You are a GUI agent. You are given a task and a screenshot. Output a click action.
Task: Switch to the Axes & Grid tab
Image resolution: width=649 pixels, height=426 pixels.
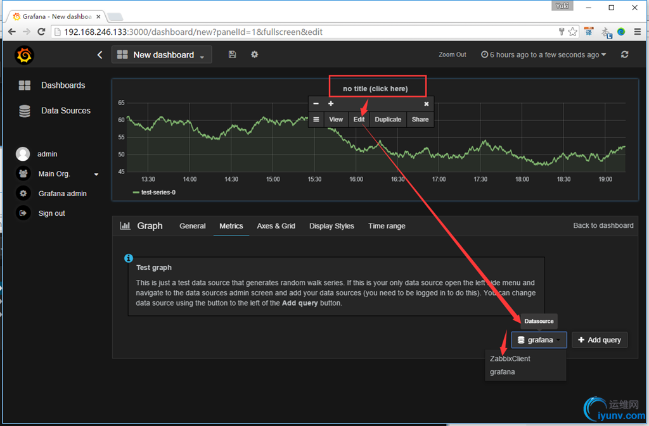[276, 226]
